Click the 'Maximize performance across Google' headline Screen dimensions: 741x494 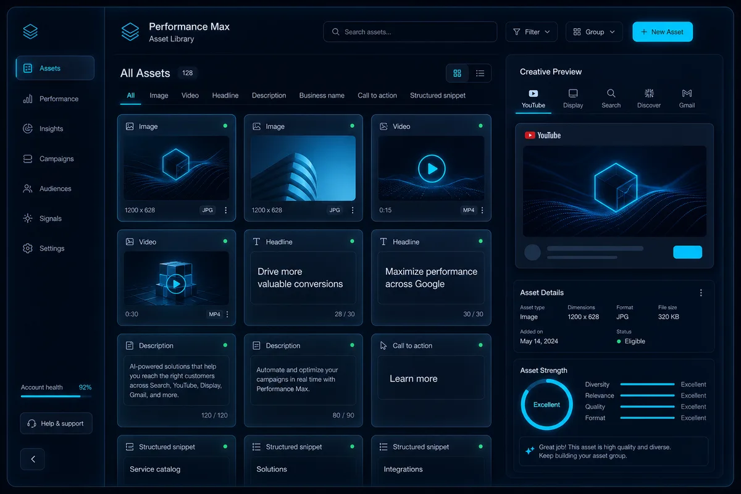(431, 278)
